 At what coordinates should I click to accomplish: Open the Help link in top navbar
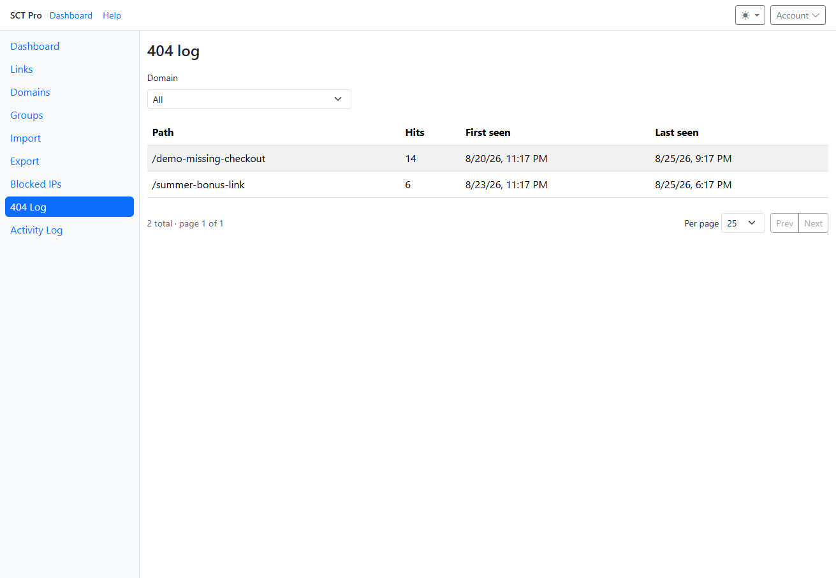click(112, 15)
